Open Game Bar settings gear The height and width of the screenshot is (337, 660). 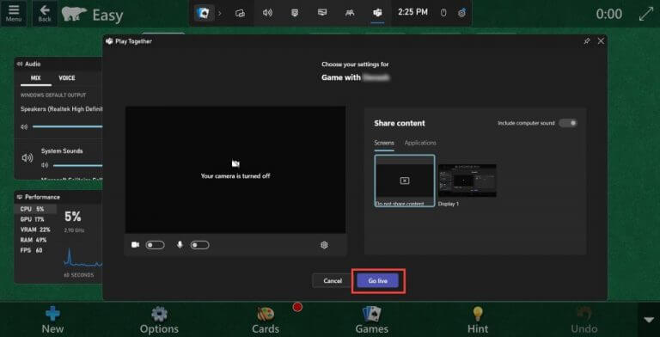pos(461,13)
